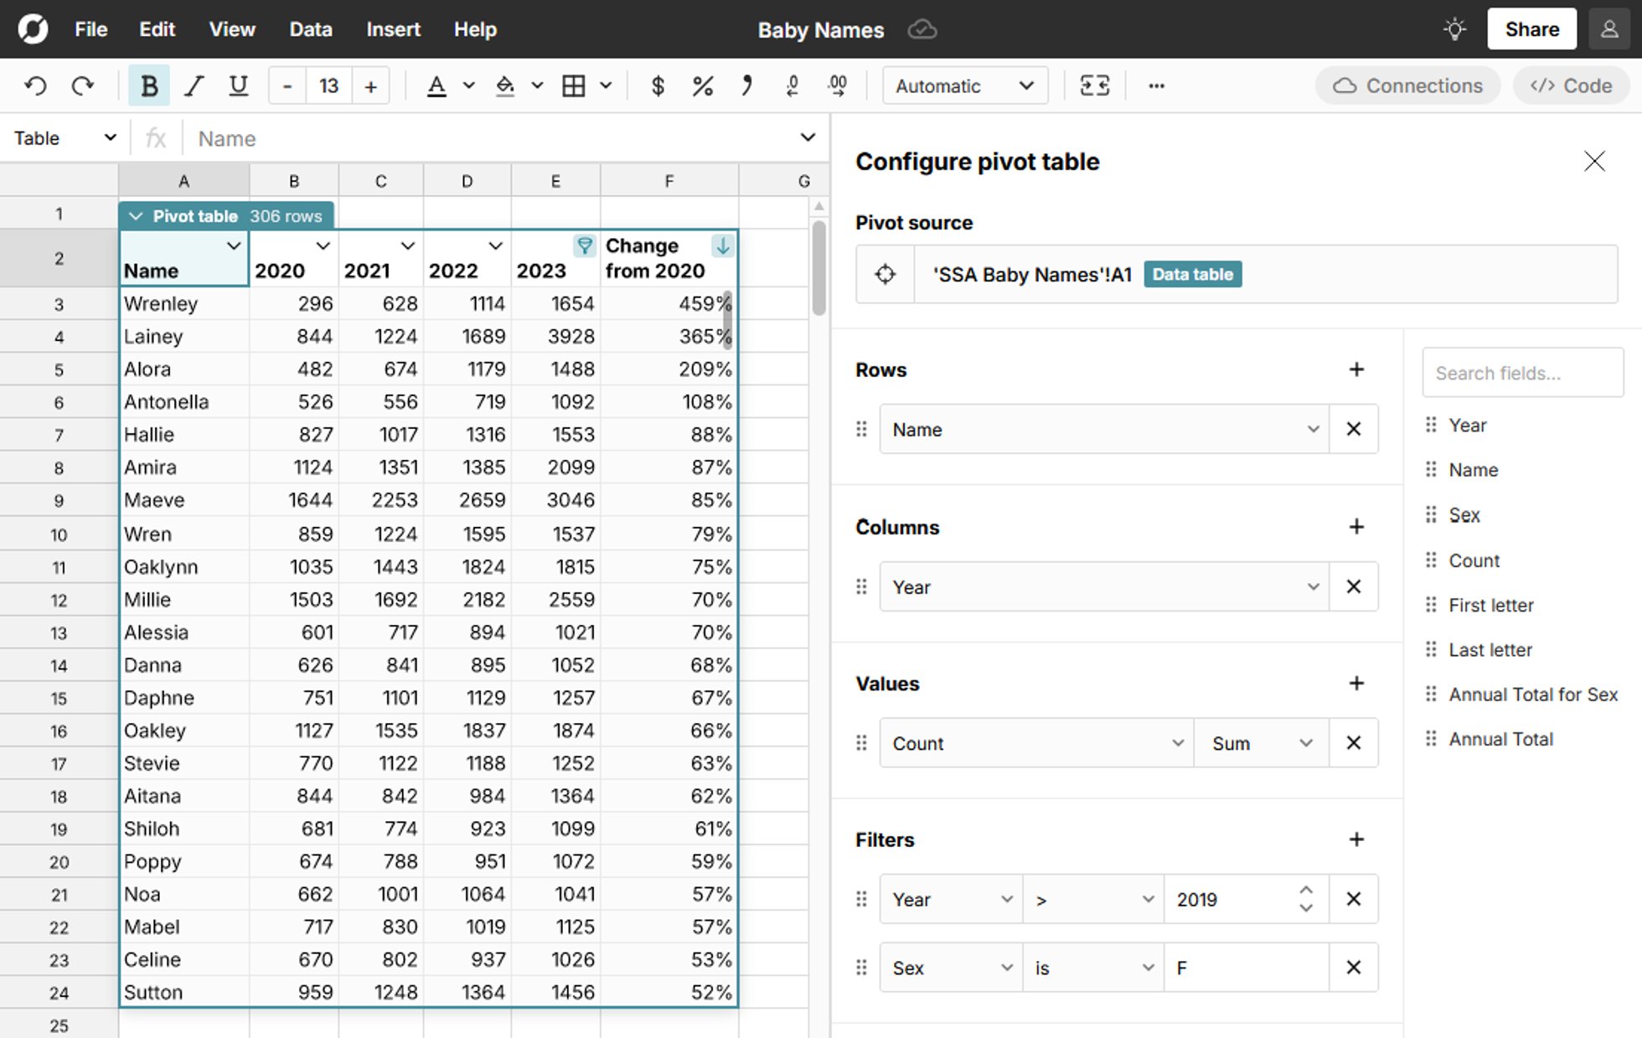Toggle bold formatting
Viewport: 1642px width, 1038px height.
(149, 85)
